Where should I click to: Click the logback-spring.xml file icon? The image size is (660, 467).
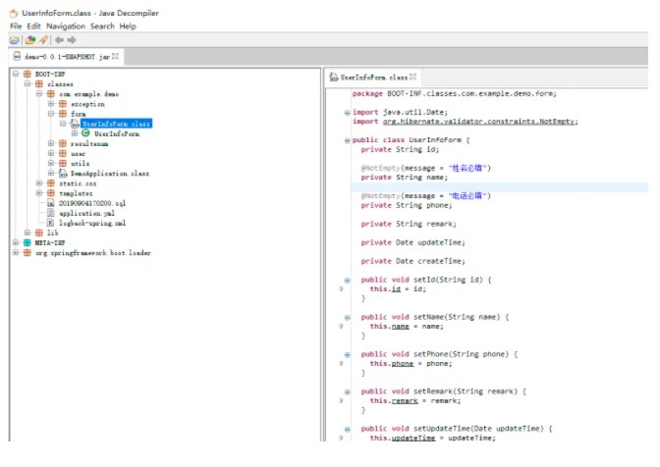tap(52, 223)
